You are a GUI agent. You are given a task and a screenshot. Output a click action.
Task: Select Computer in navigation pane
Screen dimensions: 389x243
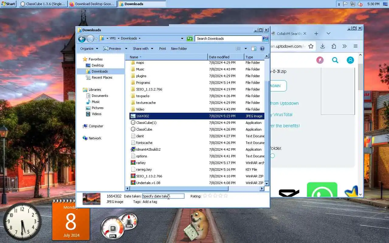click(96, 126)
